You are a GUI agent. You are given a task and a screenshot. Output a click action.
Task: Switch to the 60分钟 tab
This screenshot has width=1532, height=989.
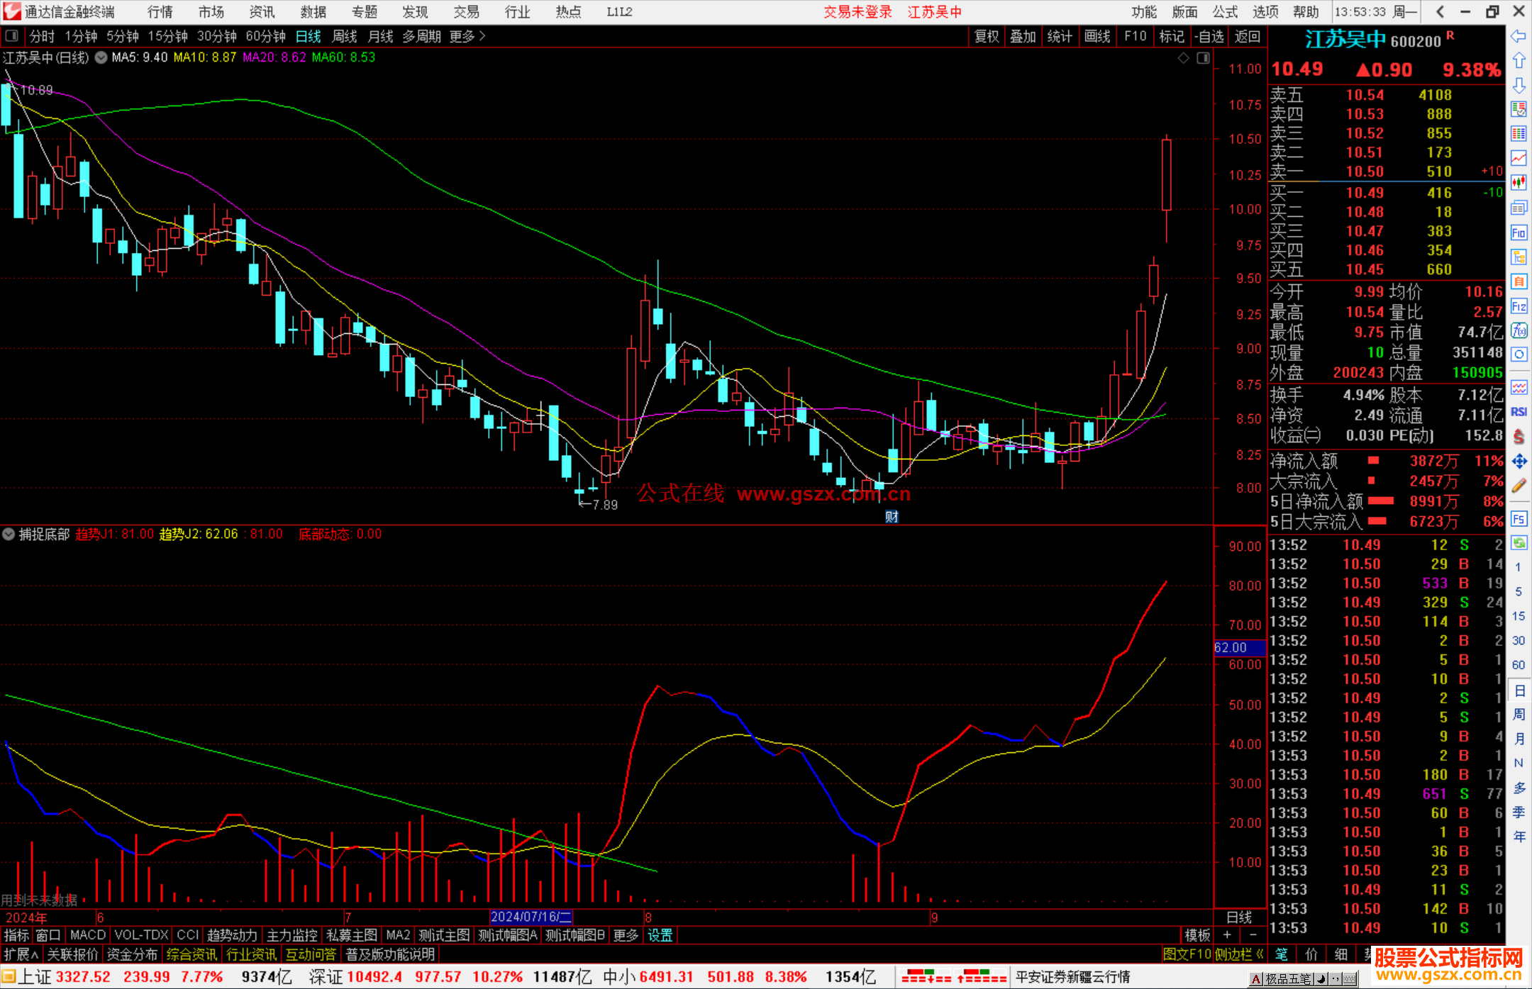coord(265,36)
